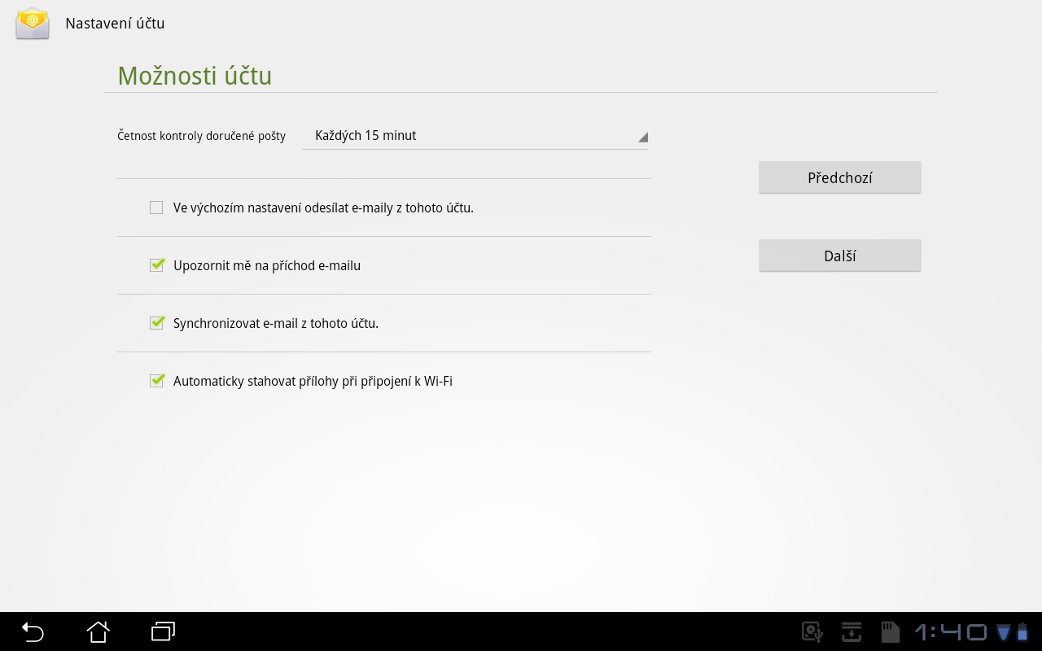
Task: Tap the email app envelope icon
Action: point(33,24)
